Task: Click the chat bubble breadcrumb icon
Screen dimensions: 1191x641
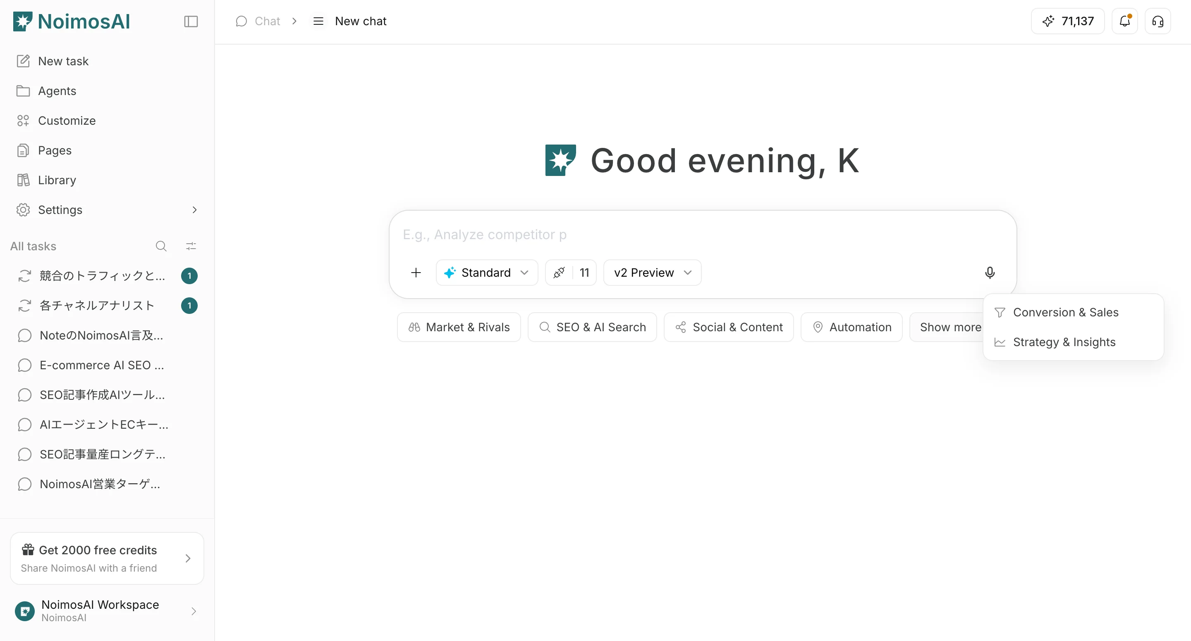Action: 242,21
